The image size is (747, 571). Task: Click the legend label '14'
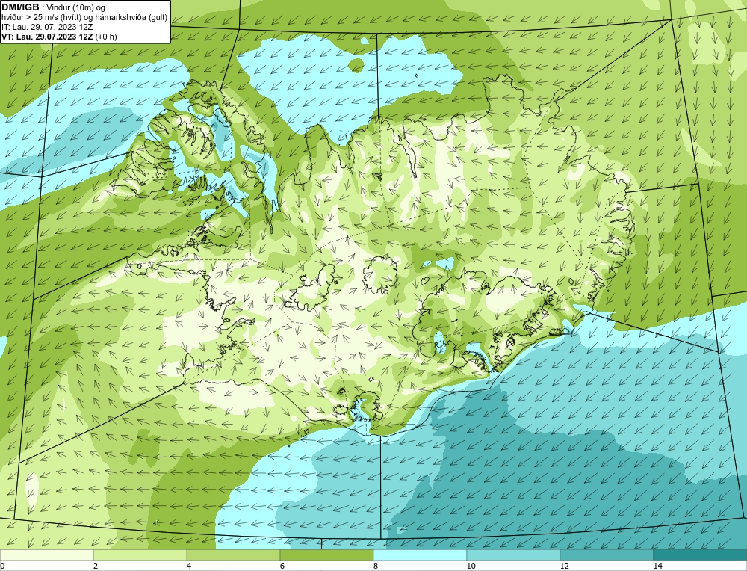(657, 566)
